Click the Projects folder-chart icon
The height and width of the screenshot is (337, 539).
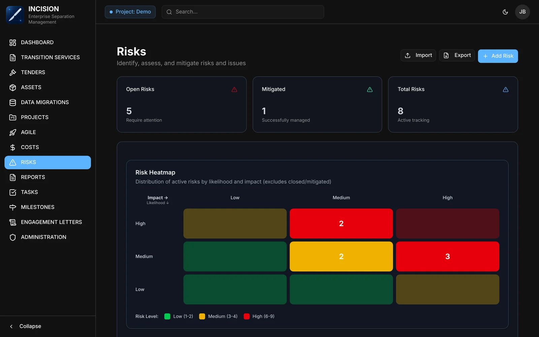tap(13, 117)
